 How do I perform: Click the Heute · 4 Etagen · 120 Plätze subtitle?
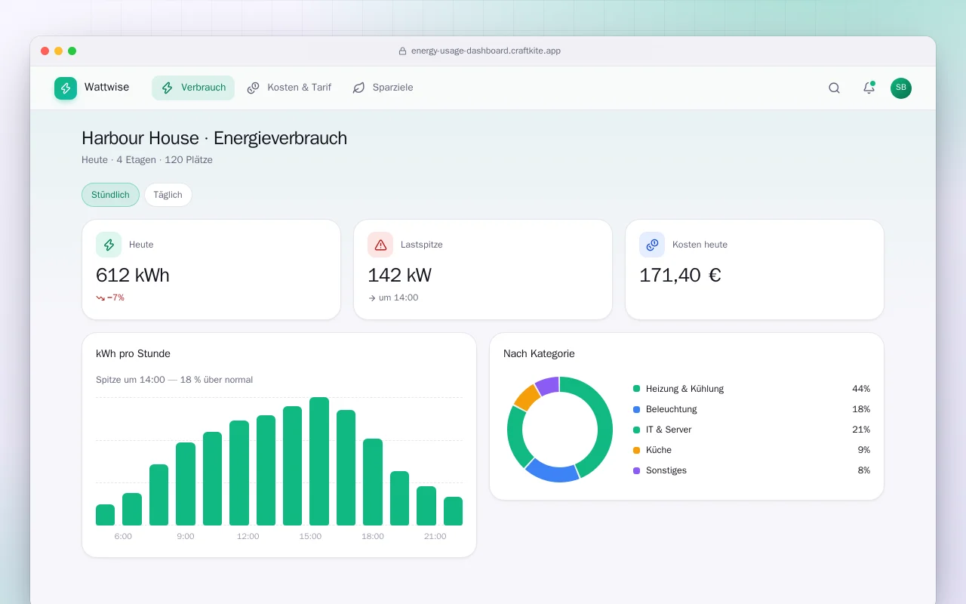147,160
